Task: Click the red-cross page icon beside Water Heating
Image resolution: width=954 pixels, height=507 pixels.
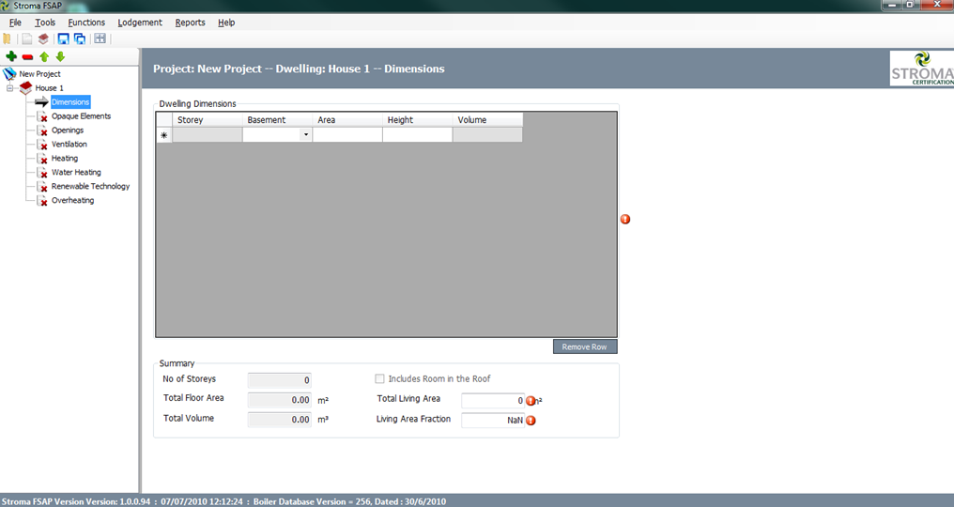Action: [42, 172]
